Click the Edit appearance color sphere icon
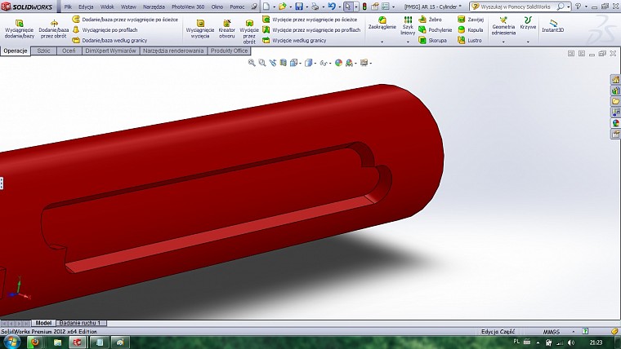The image size is (621, 349). click(338, 63)
